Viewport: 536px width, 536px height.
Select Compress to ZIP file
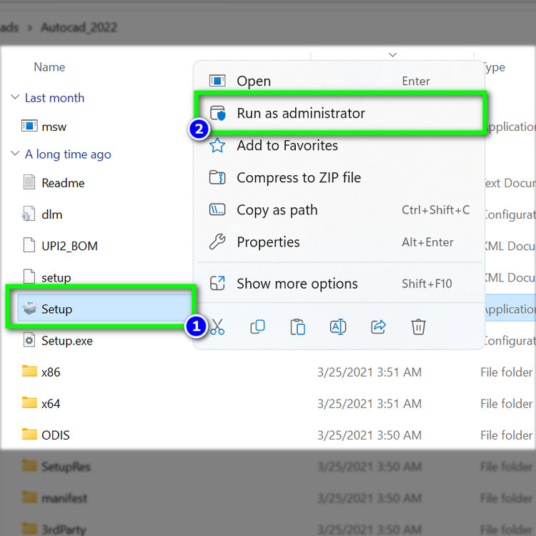tap(299, 178)
